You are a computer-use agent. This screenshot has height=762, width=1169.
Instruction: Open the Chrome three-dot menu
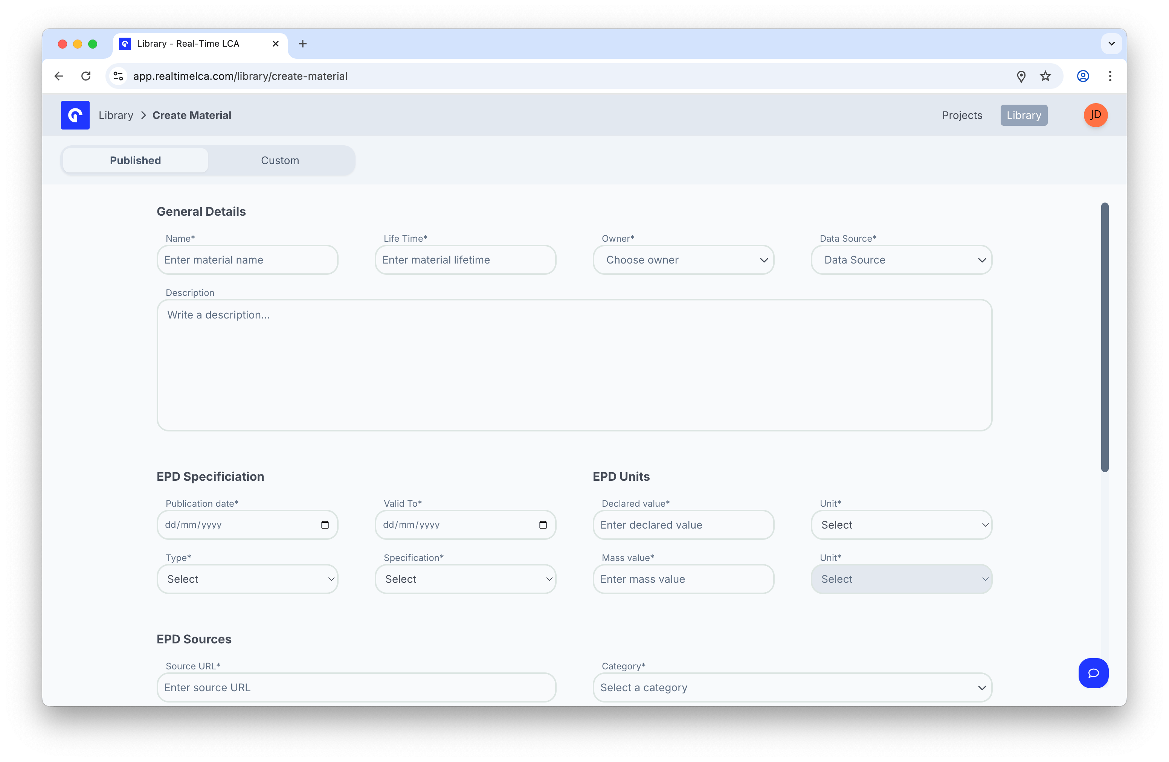tap(1110, 76)
